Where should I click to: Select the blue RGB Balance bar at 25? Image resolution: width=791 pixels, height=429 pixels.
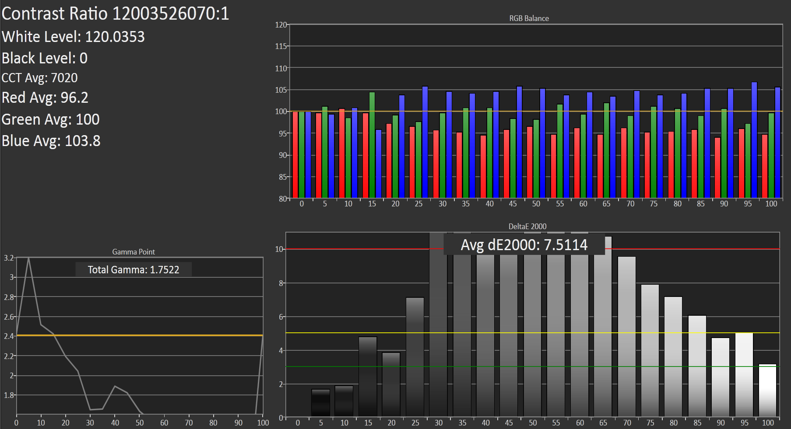point(425,142)
